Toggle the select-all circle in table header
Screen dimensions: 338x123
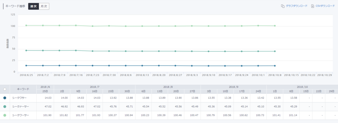point(5,89)
